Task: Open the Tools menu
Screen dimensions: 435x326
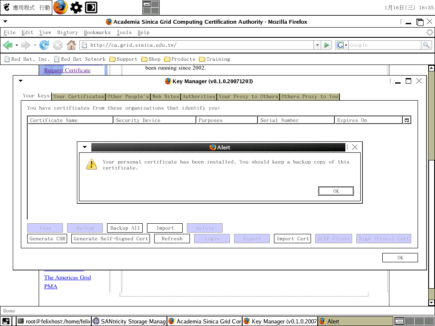Action: (x=124, y=32)
